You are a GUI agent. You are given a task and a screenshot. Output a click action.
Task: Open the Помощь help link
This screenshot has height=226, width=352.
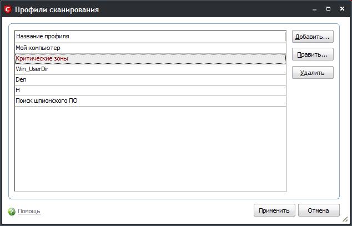29,211
